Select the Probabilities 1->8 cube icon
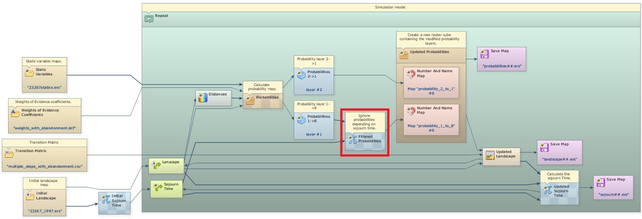 300,120
